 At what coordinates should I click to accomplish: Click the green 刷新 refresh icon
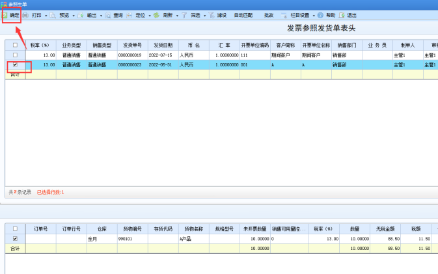point(156,16)
